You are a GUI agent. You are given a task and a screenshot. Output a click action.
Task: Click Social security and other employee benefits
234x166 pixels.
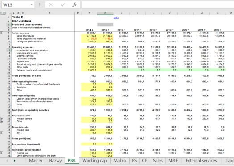tap(39, 64)
